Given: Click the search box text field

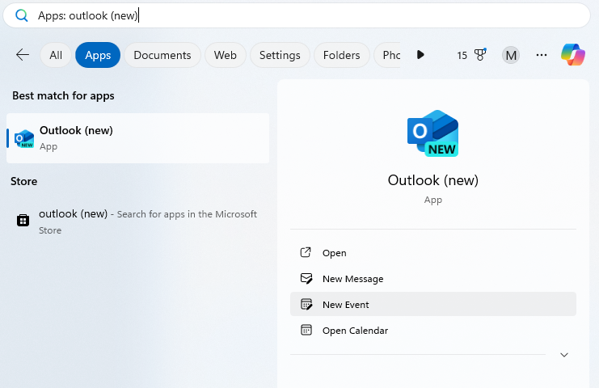Looking at the screenshot, I should 297,15.
